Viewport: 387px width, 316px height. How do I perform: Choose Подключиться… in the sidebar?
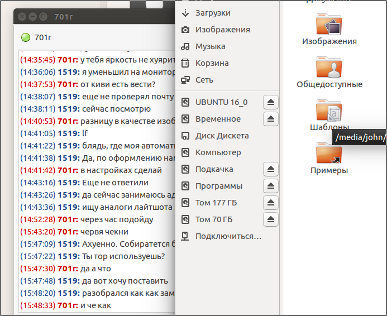[227, 236]
